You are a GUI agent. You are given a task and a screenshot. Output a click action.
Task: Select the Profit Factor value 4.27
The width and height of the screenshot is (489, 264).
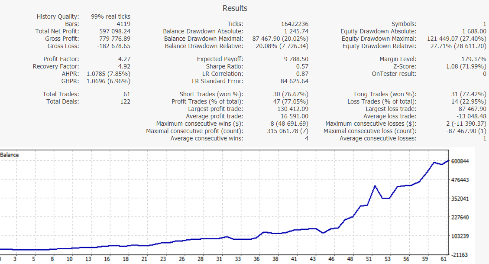124,59
